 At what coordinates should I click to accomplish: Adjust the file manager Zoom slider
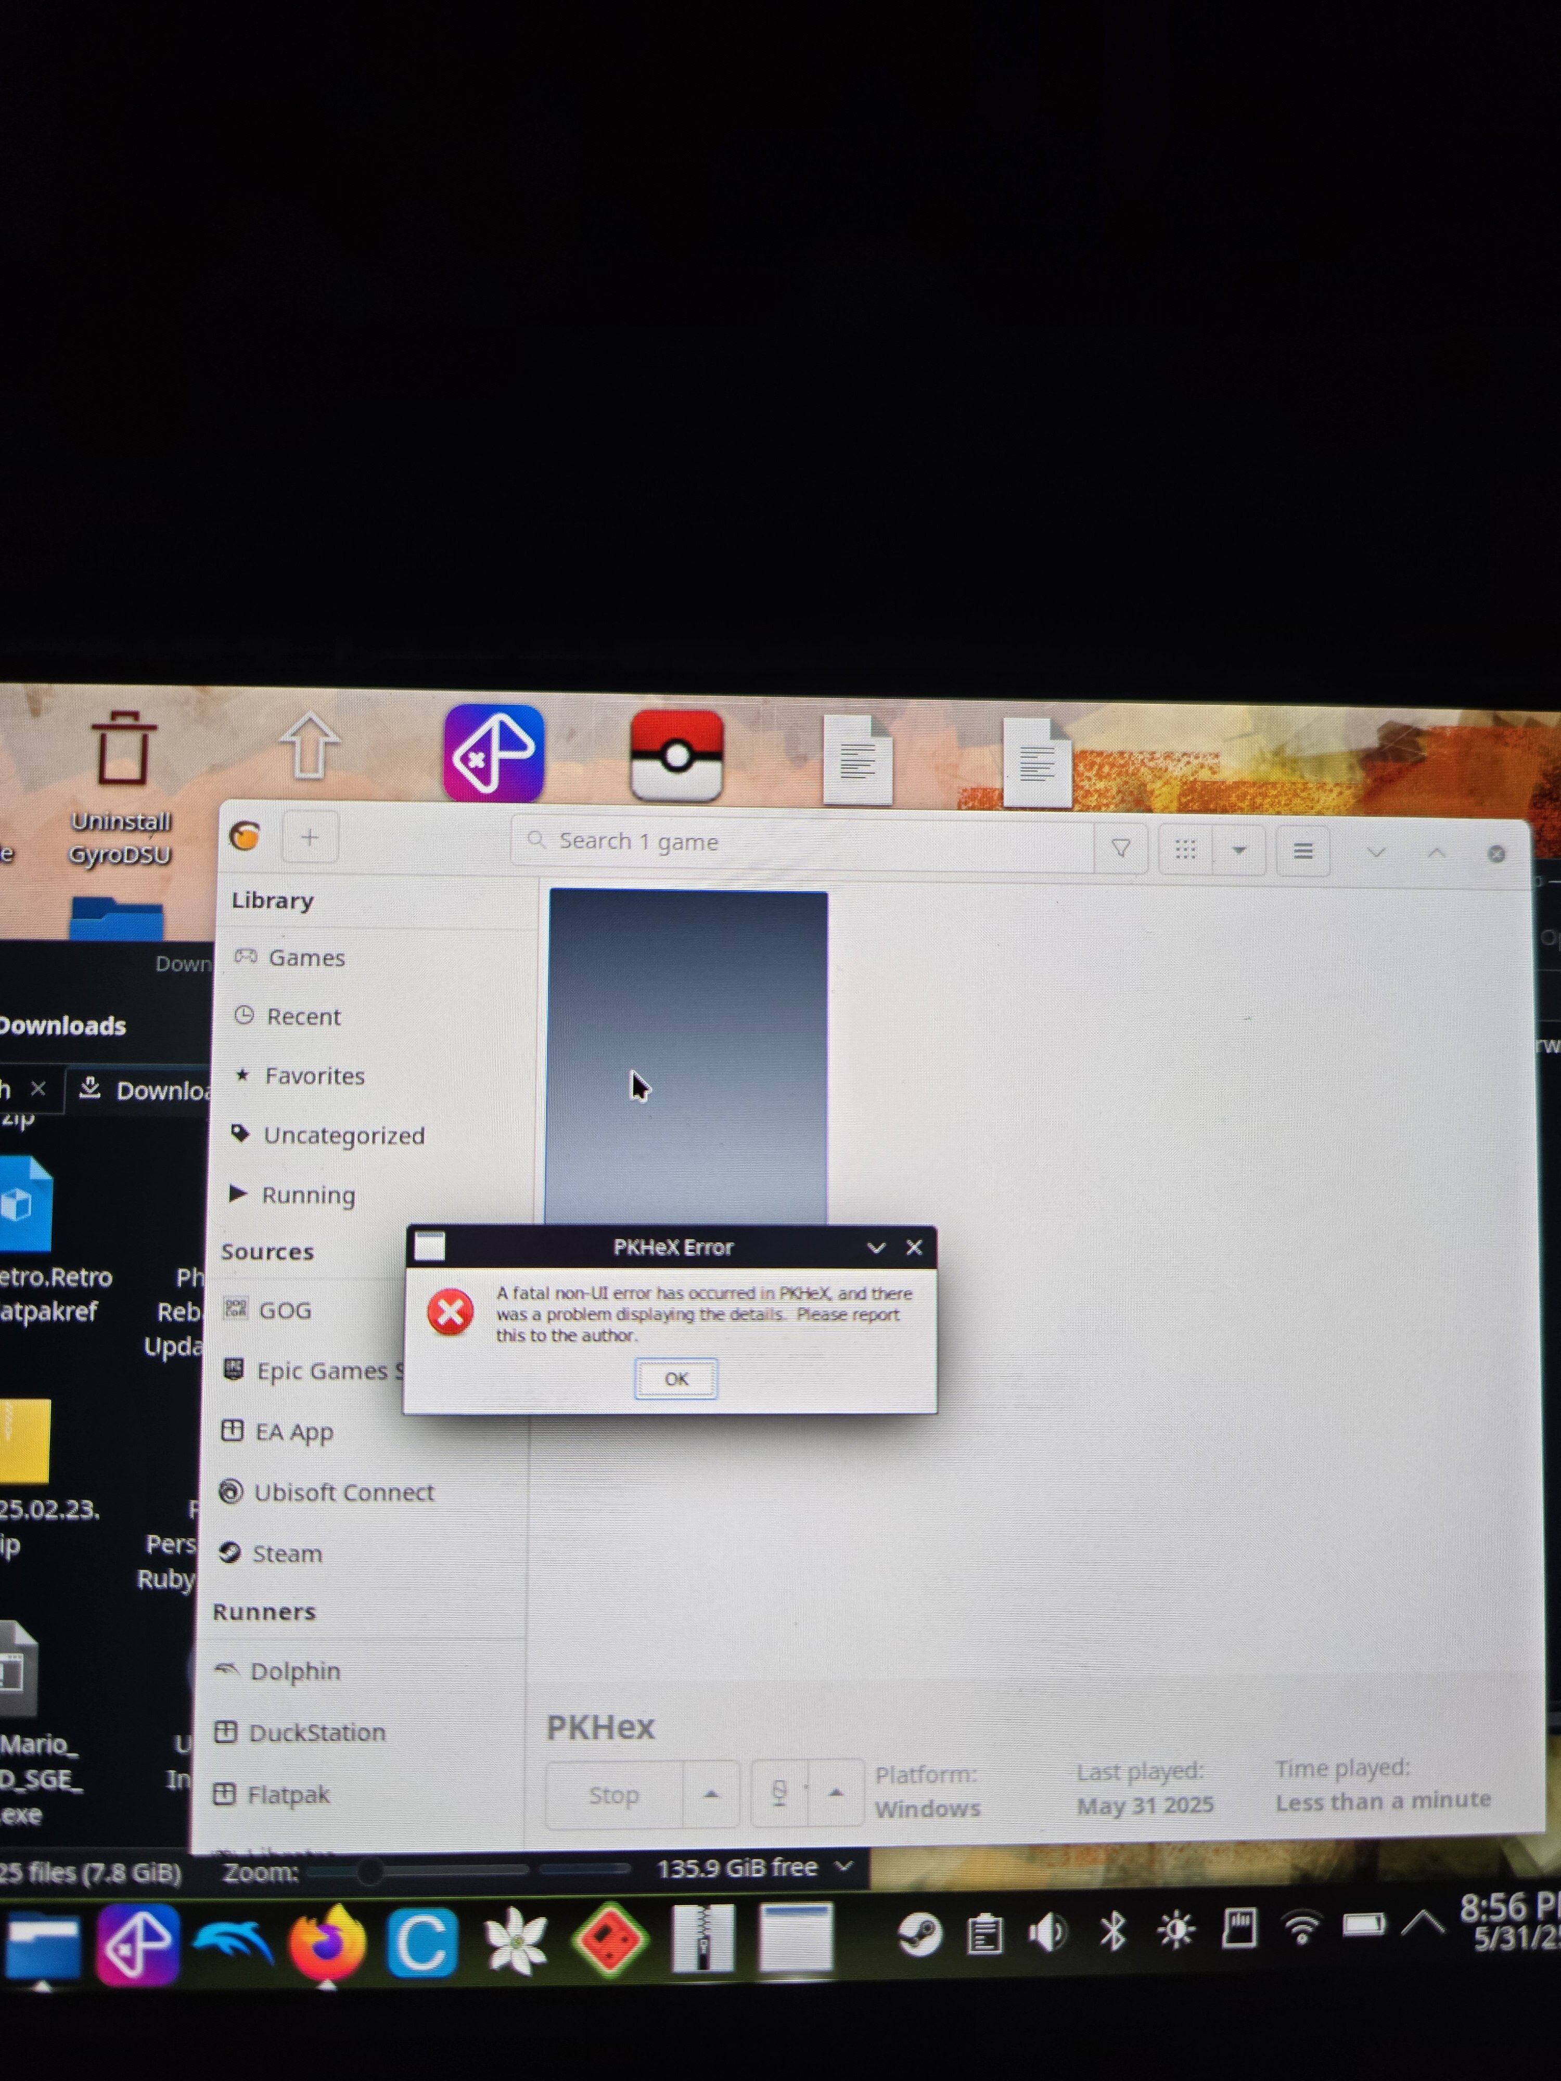pos(370,1871)
